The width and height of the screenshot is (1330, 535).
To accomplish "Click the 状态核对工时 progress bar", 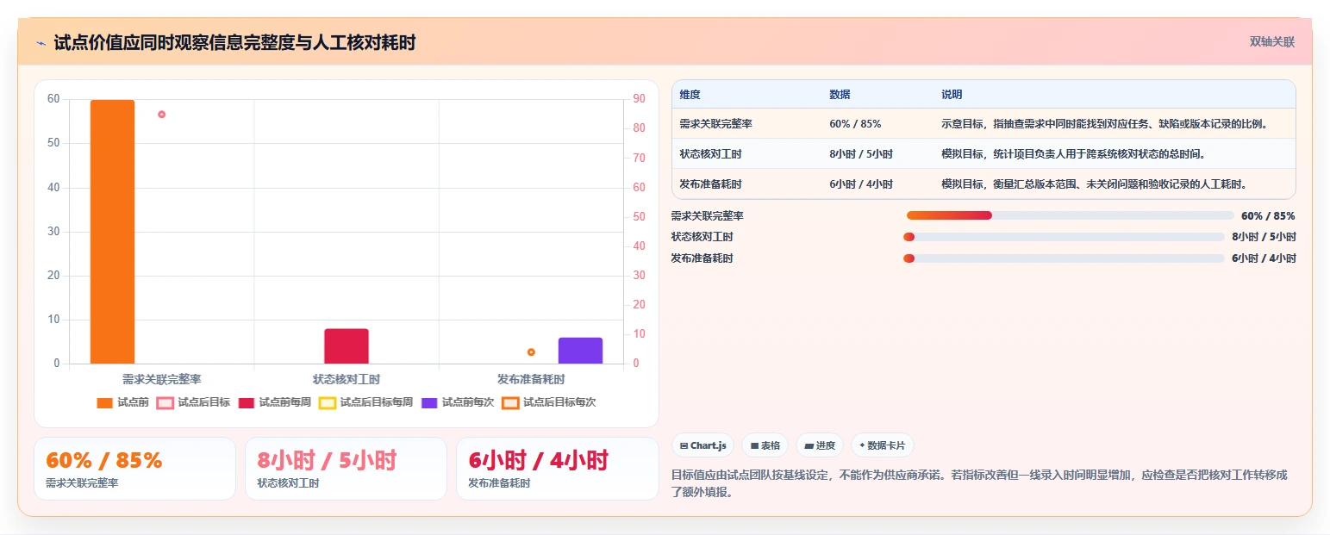I will point(1064,237).
